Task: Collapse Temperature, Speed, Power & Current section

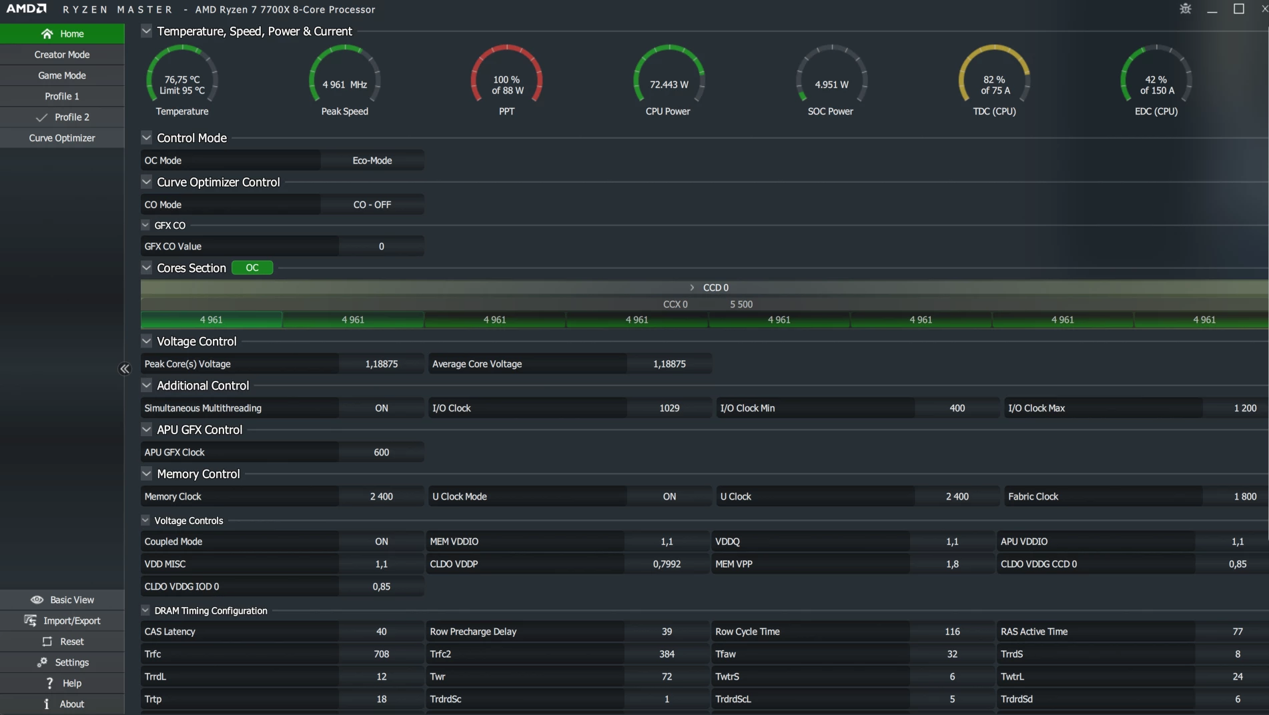Action: [x=146, y=31]
